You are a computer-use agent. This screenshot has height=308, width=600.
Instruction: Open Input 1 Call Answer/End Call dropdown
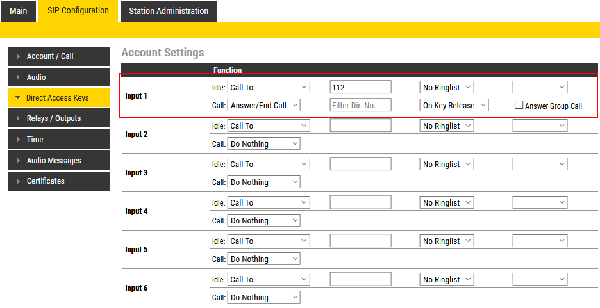pos(264,105)
